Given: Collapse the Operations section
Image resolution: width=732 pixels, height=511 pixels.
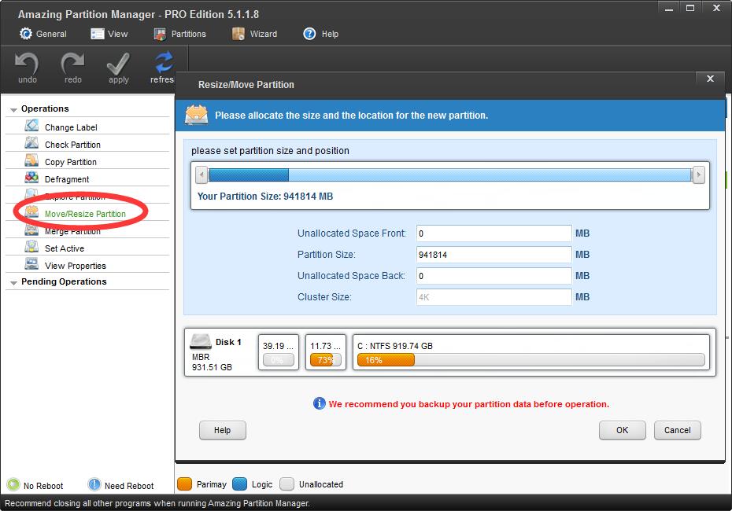Looking at the screenshot, I should click(x=14, y=109).
